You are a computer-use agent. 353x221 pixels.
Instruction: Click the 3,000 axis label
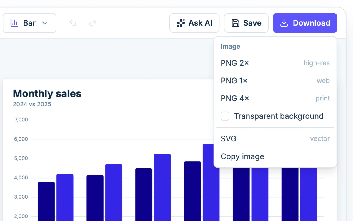click(21, 197)
